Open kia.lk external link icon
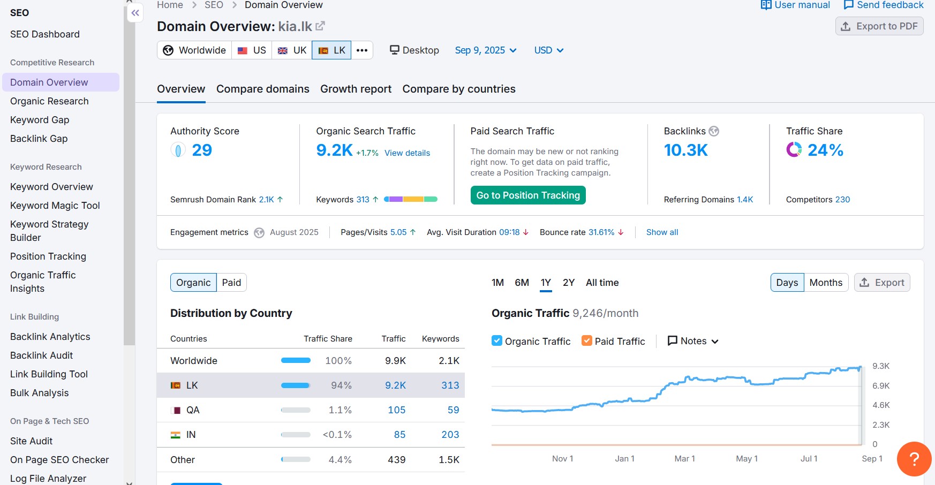The height and width of the screenshot is (485, 935). click(x=320, y=26)
